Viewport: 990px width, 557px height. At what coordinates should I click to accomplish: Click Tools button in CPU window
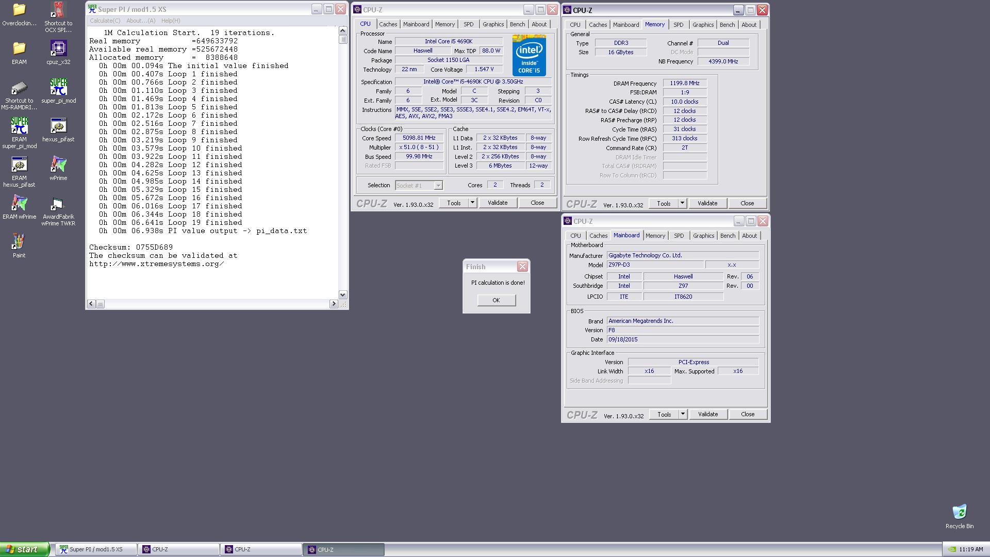(454, 203)
